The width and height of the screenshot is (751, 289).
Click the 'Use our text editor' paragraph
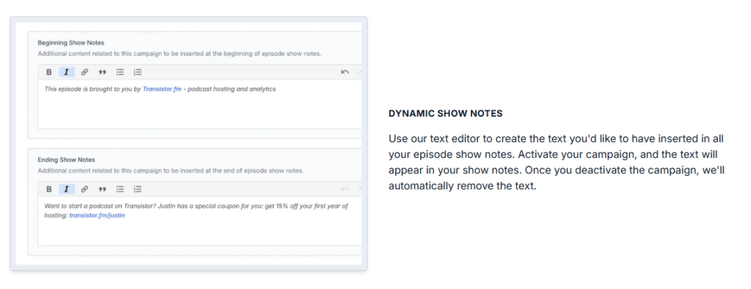[x=556, y=162]
